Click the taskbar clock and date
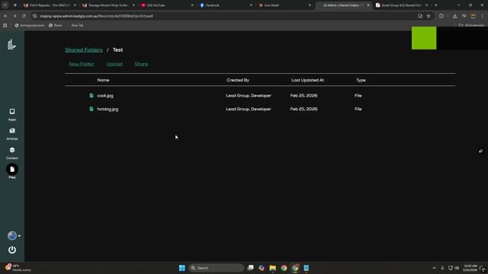488x274 pixels. (470, 268)
